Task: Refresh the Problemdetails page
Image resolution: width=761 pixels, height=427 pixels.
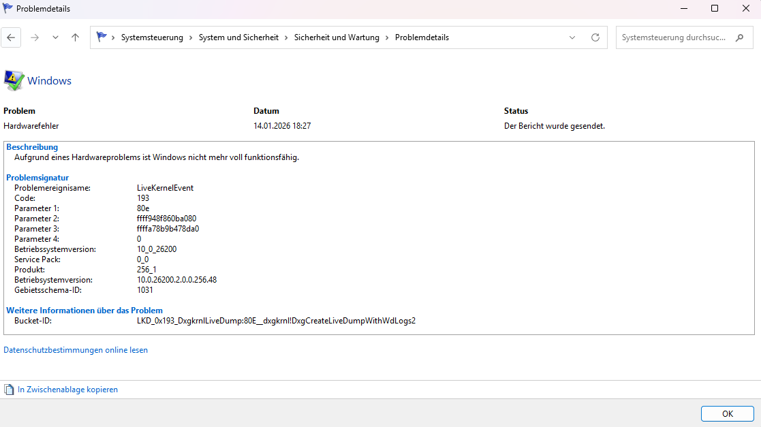Action: click(x=595, y=37)
